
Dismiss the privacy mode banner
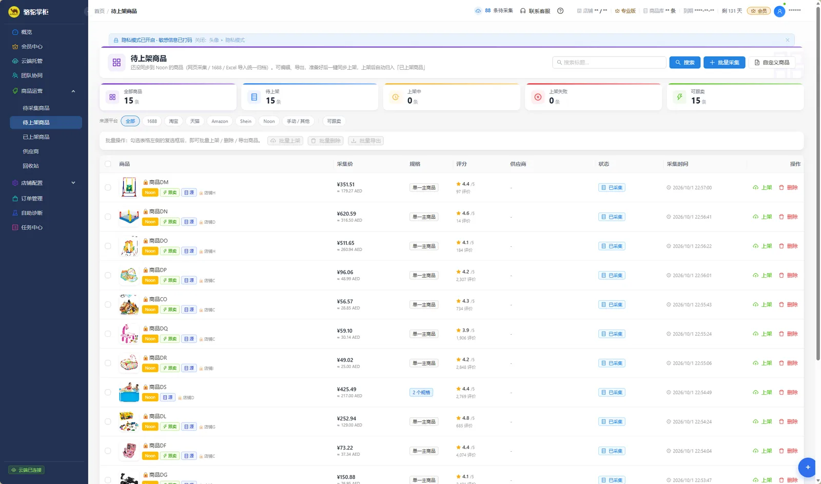788,40
